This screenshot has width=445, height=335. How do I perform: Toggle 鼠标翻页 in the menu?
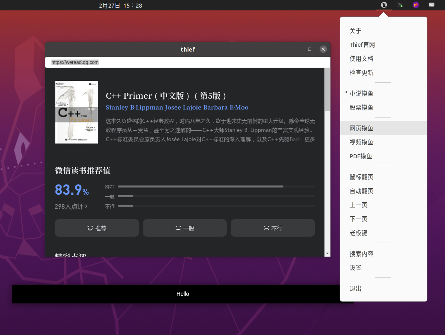(x=361, y=177)
